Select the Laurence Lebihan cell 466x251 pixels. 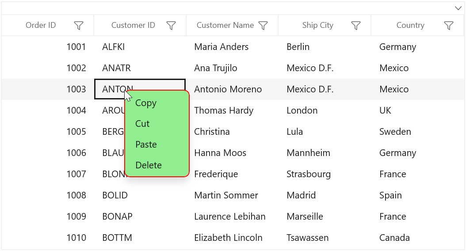232,217
